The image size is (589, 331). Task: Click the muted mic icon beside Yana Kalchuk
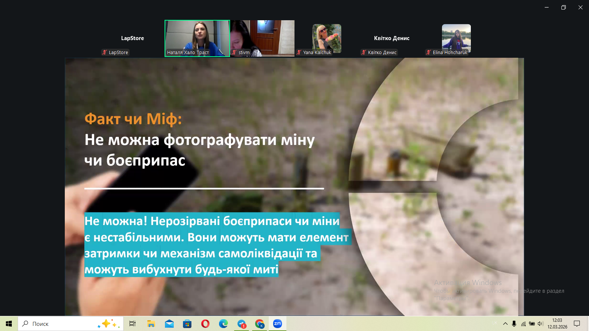[299, 53]
